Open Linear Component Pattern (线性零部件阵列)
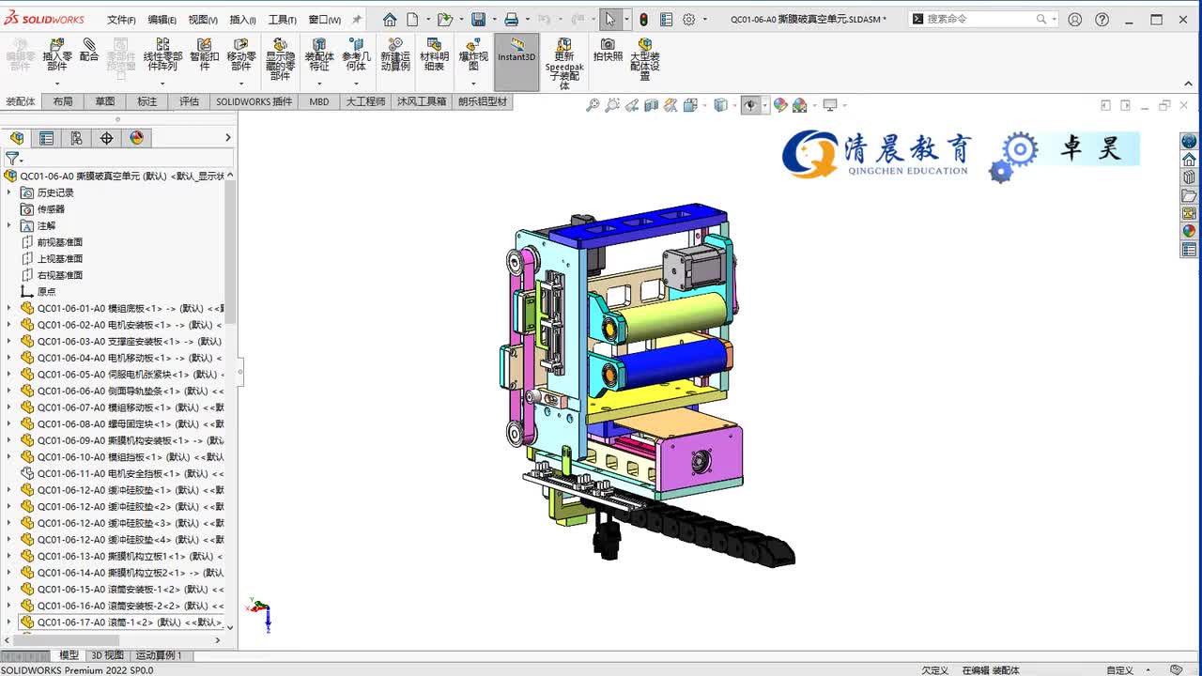Screen dimensions: 1202x676 pyautogui.click(x=162, y=54)
